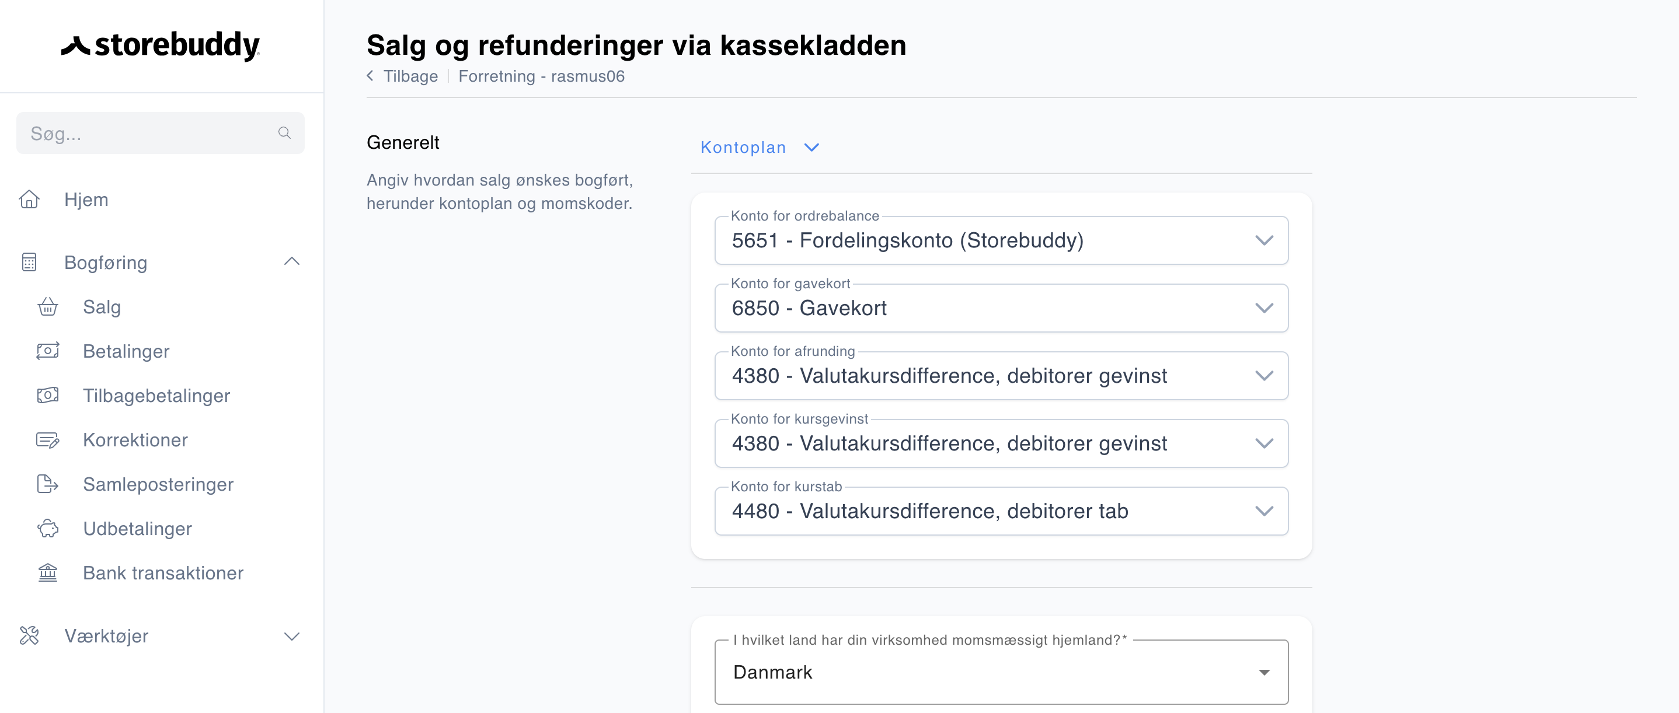Click the Bogføring calculator icon

pyautogui.click(x=29, y=263)
